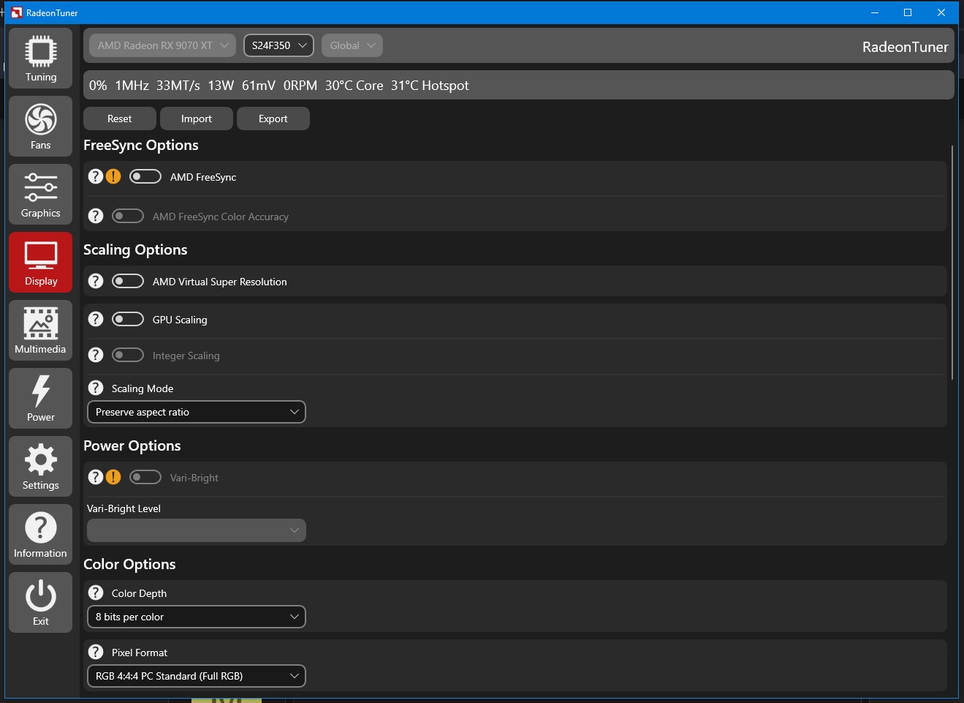
Task: Open the Vari-Bright Level dropdown
Action: pyautogui.click(x=197, y=530)
